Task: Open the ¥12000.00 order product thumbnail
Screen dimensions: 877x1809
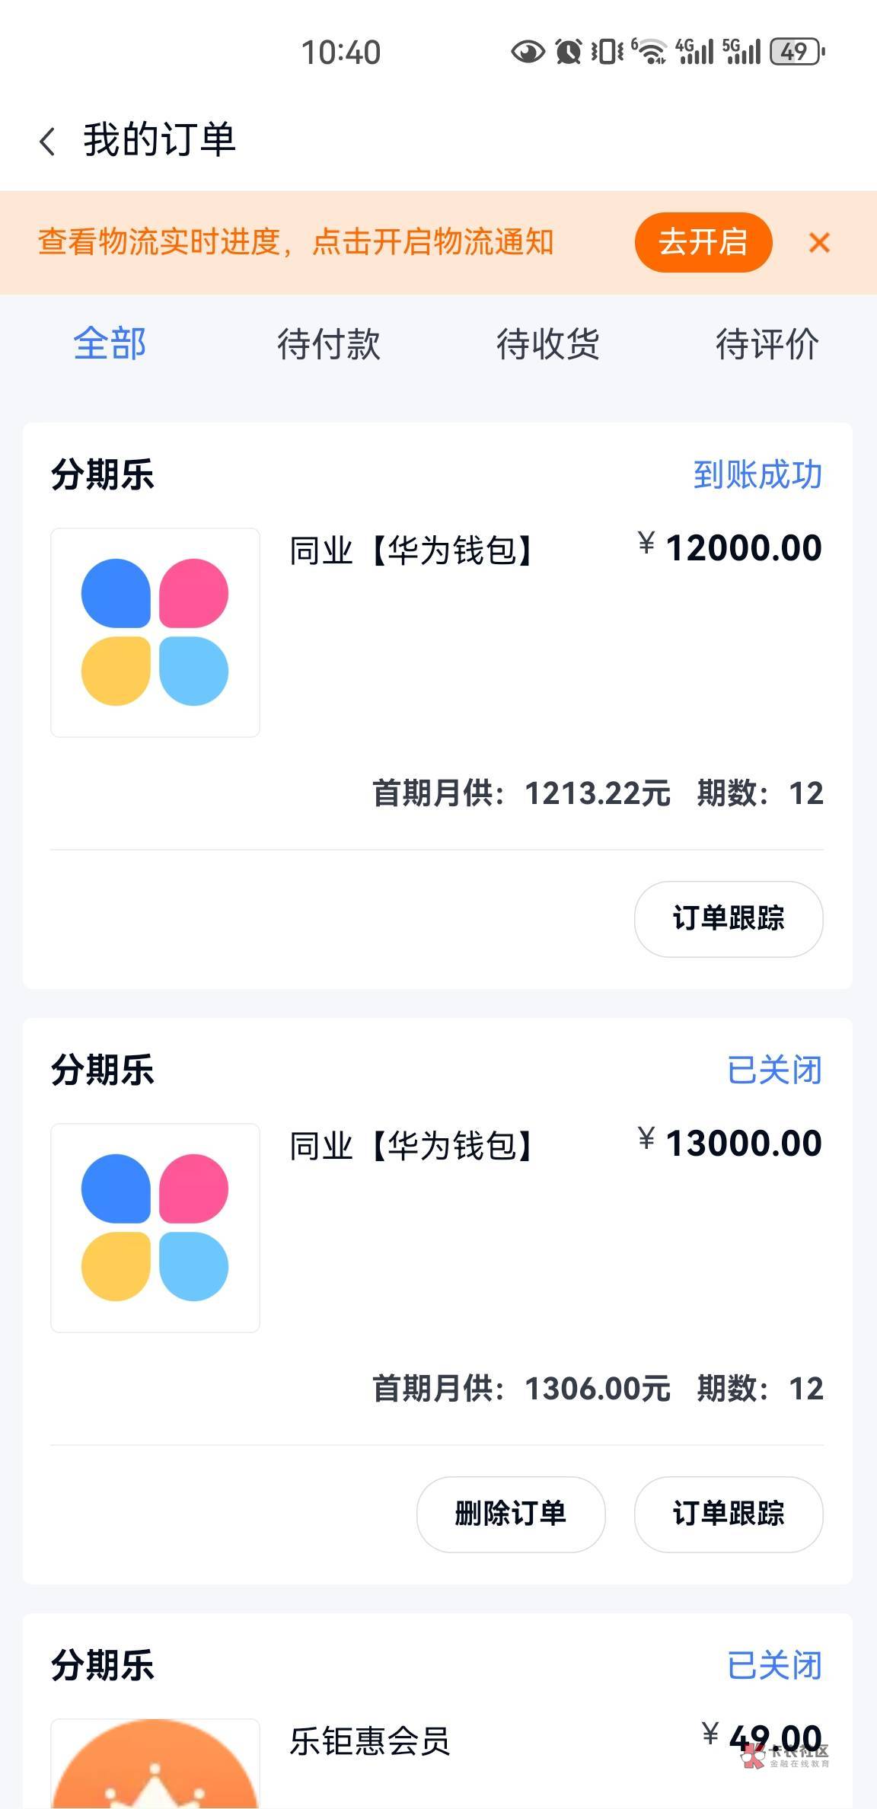Action: pyautogui.click(x=155, y=632)
